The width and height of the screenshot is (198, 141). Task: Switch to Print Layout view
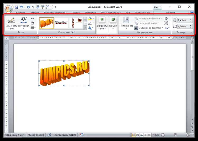[133, 135]
